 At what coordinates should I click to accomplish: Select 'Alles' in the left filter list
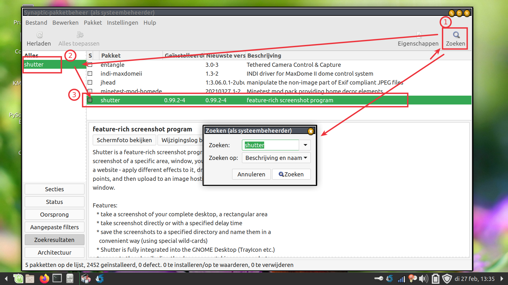31,55
